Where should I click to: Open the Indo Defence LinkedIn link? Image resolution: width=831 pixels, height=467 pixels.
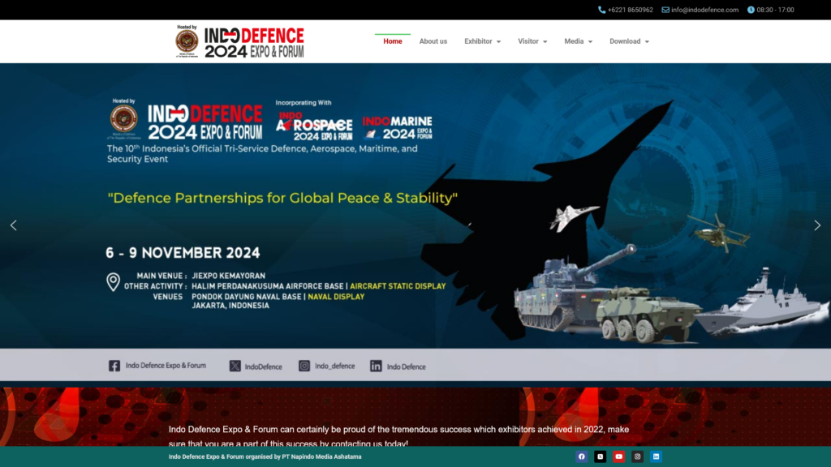[x=406, y=366]
